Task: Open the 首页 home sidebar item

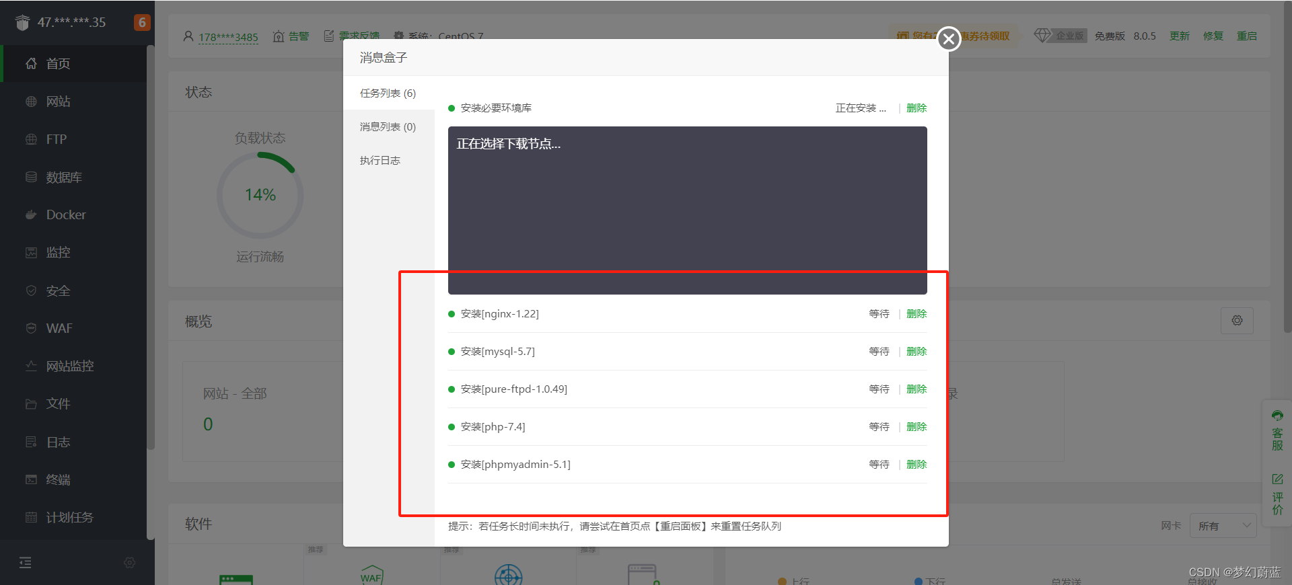Action: pos(73,63)
